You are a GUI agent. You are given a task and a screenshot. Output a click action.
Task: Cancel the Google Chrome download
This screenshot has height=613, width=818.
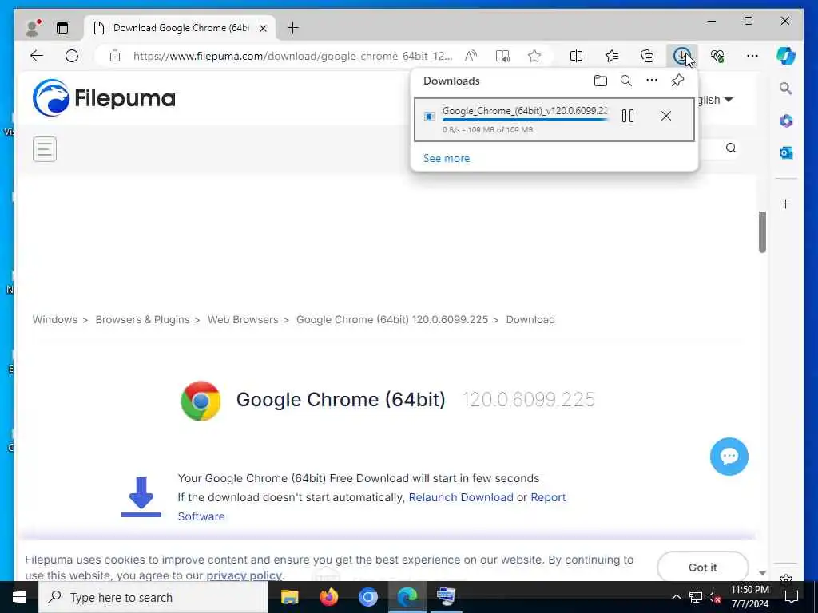click(x=666, y=116)
